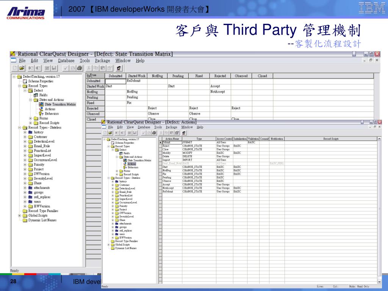Open Window menu in Defect: Actions window
388x291 pixels.
pos(187,127)
